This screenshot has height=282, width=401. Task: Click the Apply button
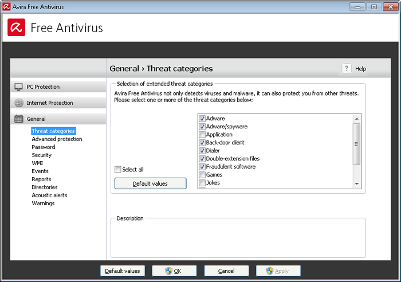[x=278, y=271]
